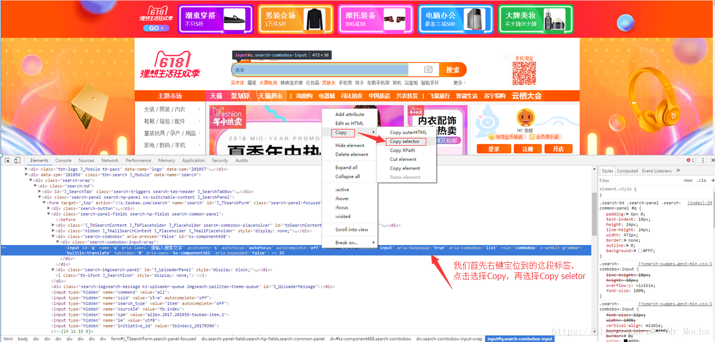Viewport: 715px width, 342px height.
Task: Expand the tbh-logo div node
Action: 27,169
